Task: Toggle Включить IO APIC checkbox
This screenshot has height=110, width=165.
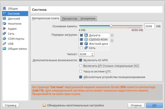Action: [x=81, y=60]
